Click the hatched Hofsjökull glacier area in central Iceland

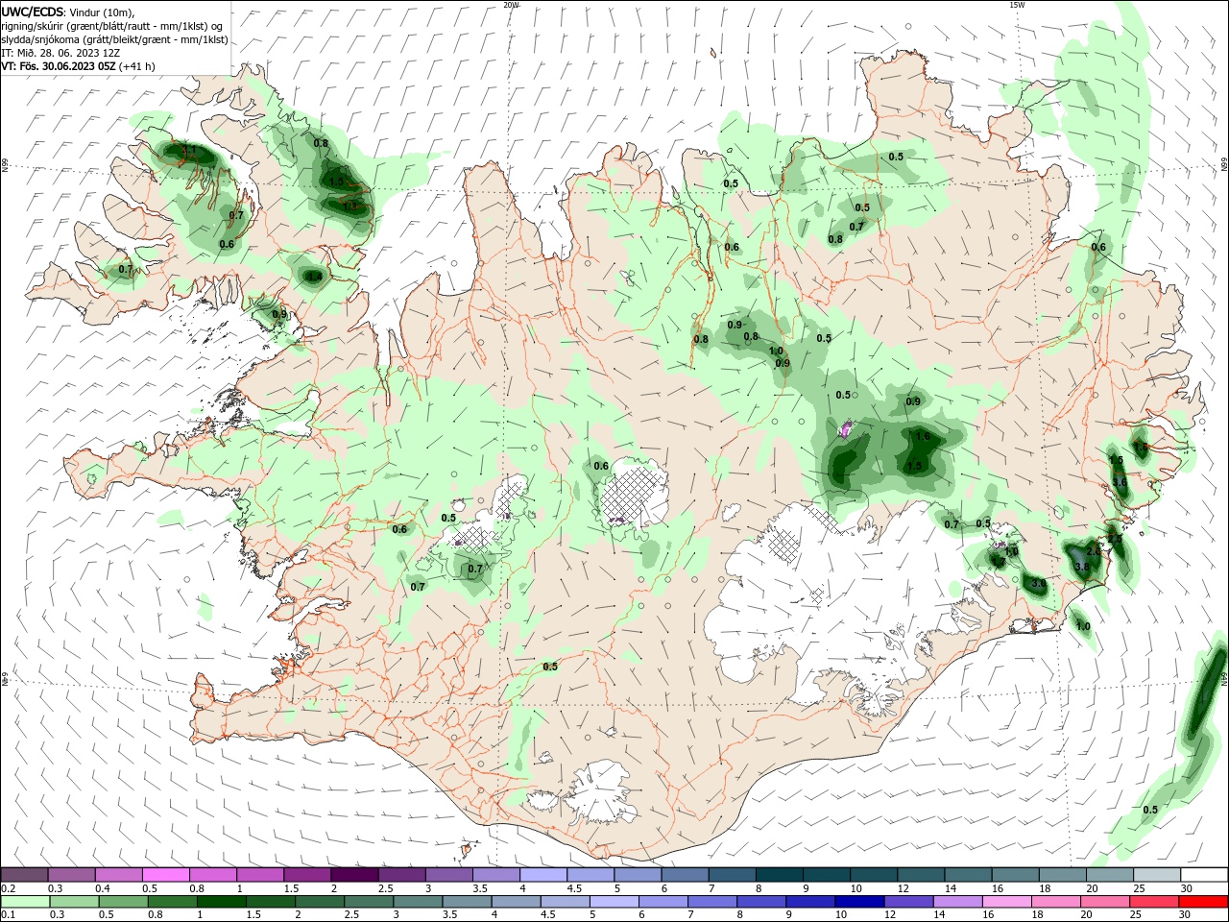click(633, 492)
